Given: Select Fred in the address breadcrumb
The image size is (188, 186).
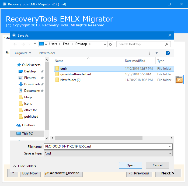Looking at the screenshot, I should click(66, 44).
